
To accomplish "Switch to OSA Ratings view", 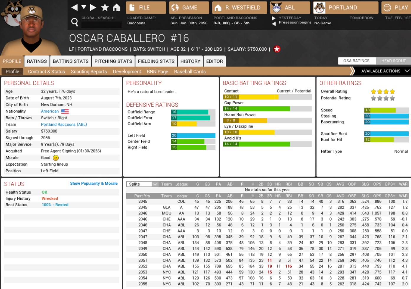I will click(356, 61).
